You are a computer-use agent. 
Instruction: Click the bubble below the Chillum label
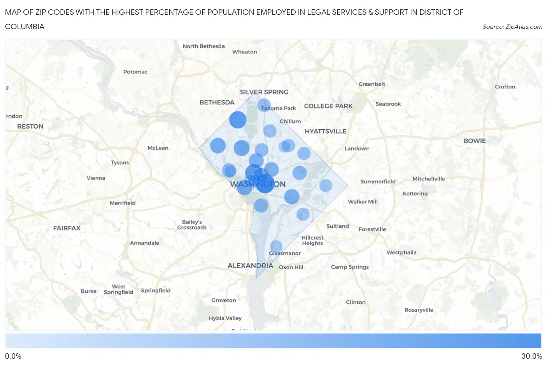click(x=270, y=131)
